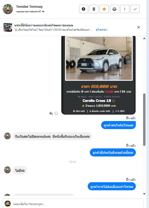149x208 pixels.
Task: Open the Corolla Cross car image
Action: (x=99, y=58)
